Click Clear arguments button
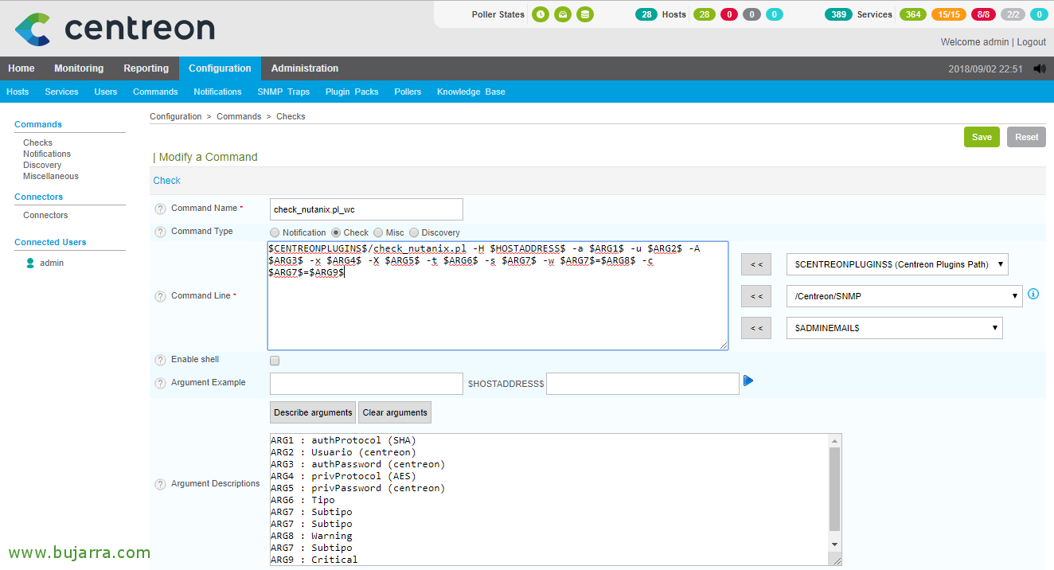 coord(395,412)
